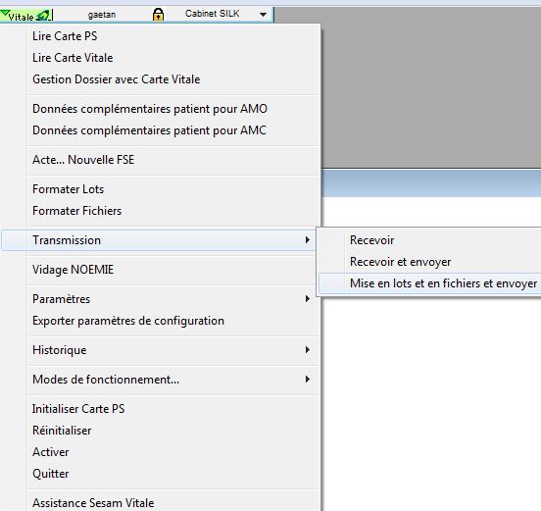This screenshot has height=511, width=541.
Task: Open the Cabinet SILK dropdown arrow
Action: [263, 15]
